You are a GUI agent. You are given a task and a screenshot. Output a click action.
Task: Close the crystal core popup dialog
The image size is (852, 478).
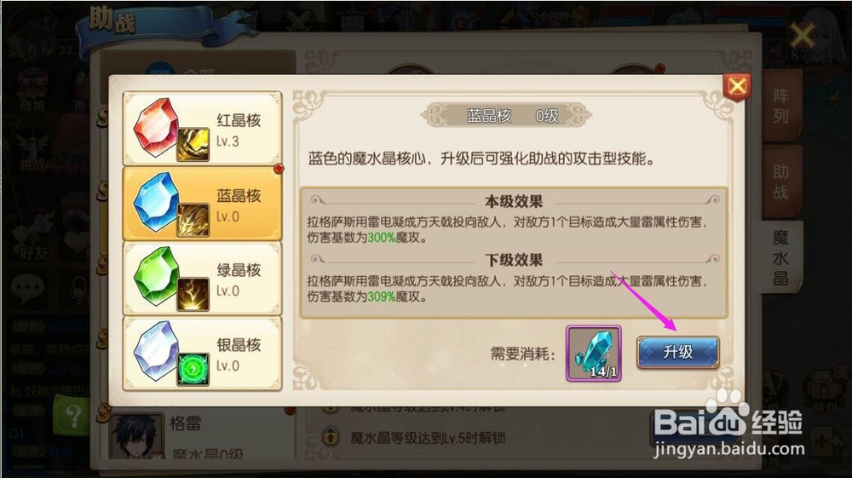(x=737, y=86)
